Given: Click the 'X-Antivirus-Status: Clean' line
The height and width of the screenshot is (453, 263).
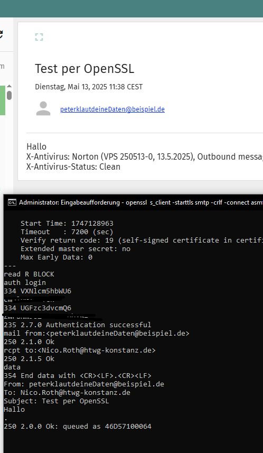Looking at the screenshot, I should click(x=73, y=167).
